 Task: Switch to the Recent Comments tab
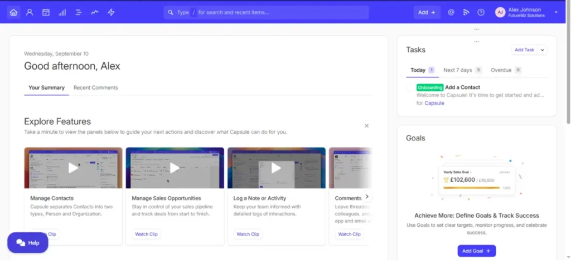point(95,87)
